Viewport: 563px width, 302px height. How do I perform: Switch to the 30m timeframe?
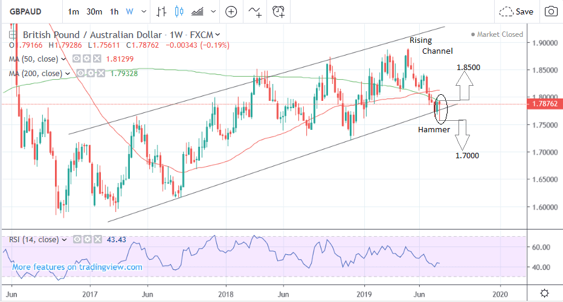(94, 11)
